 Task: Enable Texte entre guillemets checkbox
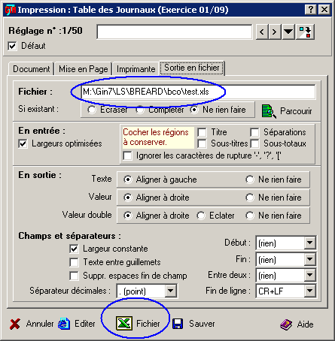coord(74,262)
